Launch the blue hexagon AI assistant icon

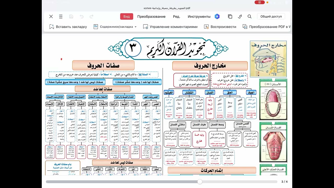(217, 16)
